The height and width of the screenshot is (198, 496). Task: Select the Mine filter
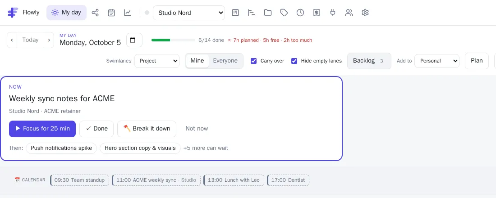197,61
